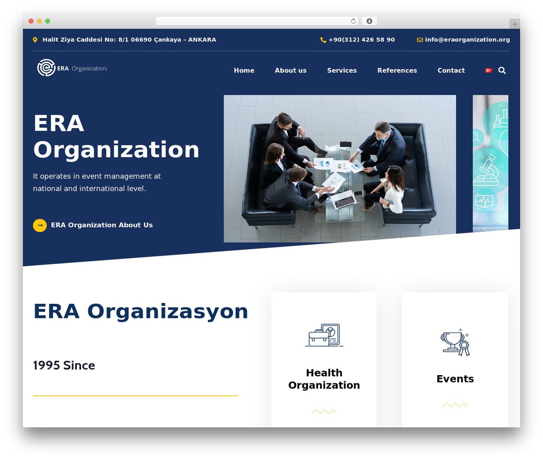Click the ERA Organization logo
This screenshot has width=543, height=460.
tap(72, 68)
